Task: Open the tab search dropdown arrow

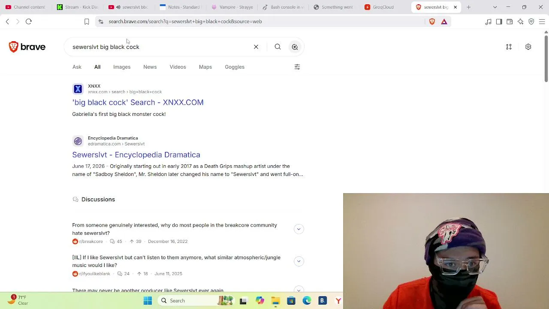Action: pos(495,7)
